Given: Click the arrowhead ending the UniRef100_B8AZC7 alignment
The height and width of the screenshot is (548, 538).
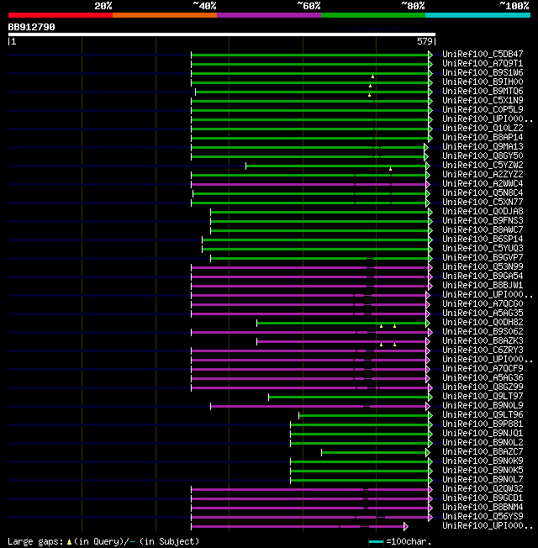Looking at the screenshot, I should tap(428, 452).
